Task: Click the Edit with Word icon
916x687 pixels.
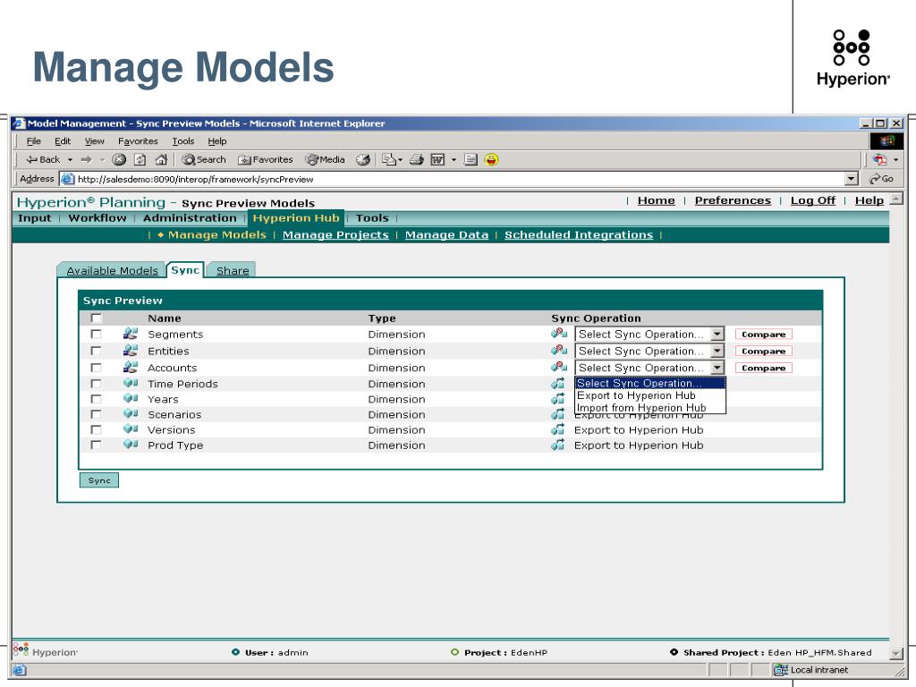Action: coord(437,159)
